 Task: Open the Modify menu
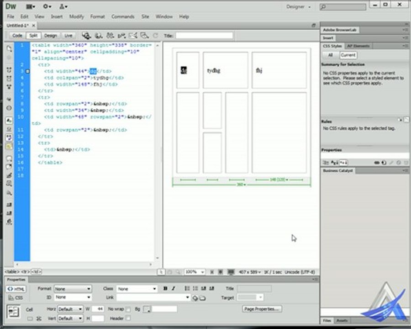77,16
